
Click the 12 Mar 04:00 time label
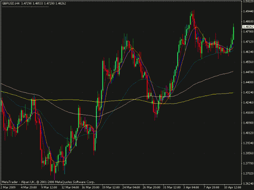(70, 188)
